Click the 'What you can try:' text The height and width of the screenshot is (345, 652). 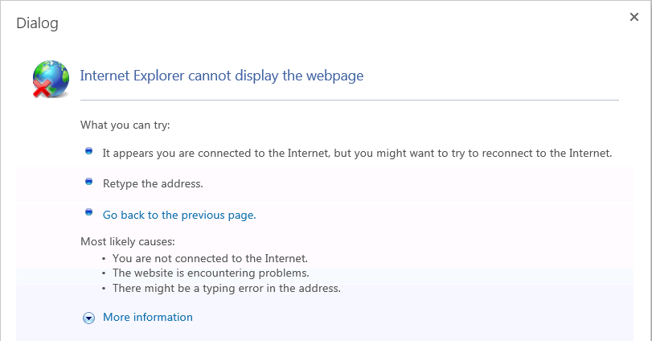coord(125,125)
